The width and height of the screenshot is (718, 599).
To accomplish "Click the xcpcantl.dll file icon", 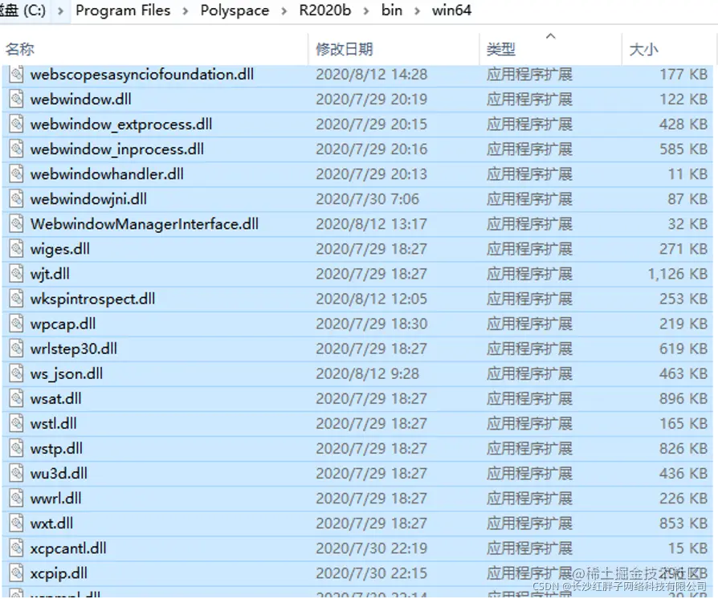I will point(17,548).
